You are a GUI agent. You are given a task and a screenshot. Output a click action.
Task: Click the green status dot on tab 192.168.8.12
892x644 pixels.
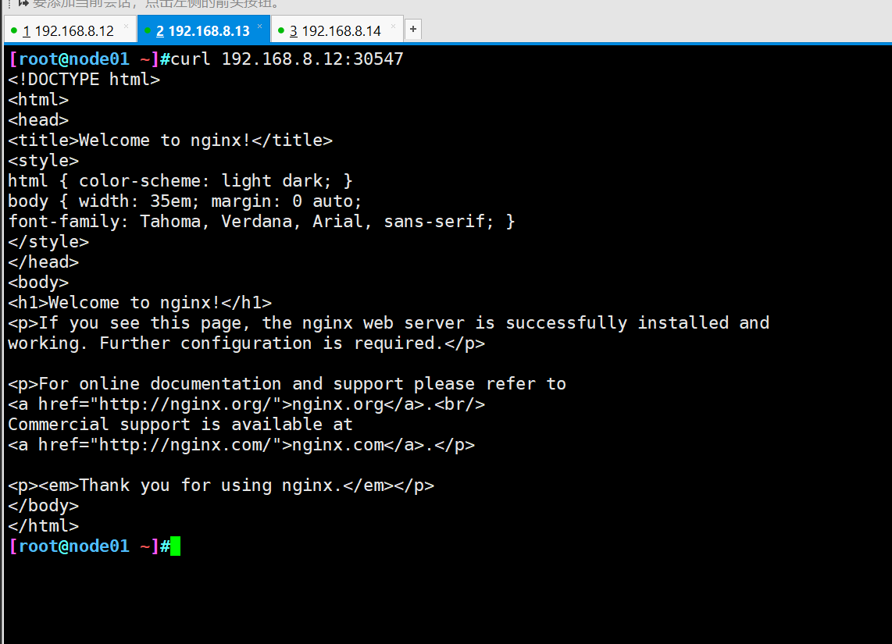tap(13, 30)
